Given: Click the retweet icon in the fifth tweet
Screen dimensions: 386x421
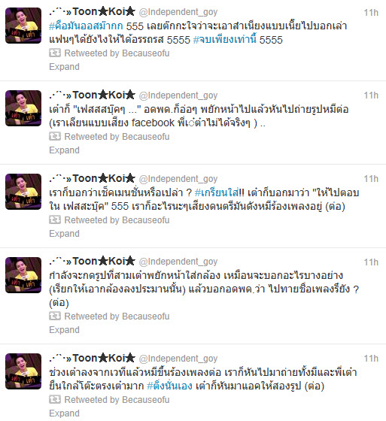Looking at the screenshot, I should point(55,399).
